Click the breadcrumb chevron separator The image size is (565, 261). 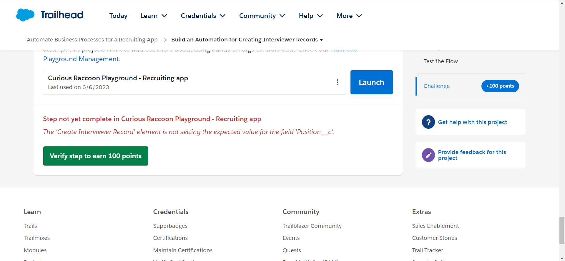165,40
